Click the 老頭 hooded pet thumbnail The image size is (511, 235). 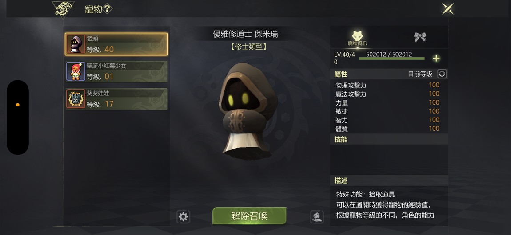(76, 44)
